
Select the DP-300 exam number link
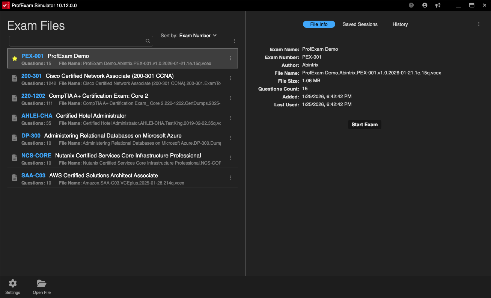(31, 136)
